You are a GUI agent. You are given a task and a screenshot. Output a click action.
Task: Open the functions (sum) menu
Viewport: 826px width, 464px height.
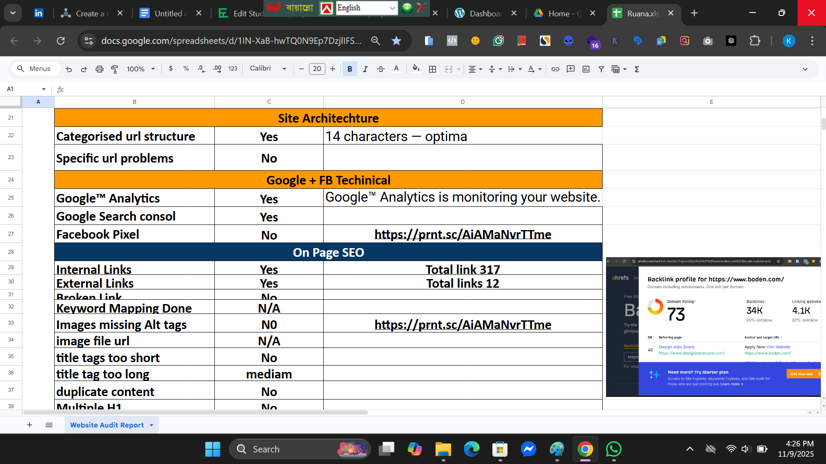click(x=637, y=69)
